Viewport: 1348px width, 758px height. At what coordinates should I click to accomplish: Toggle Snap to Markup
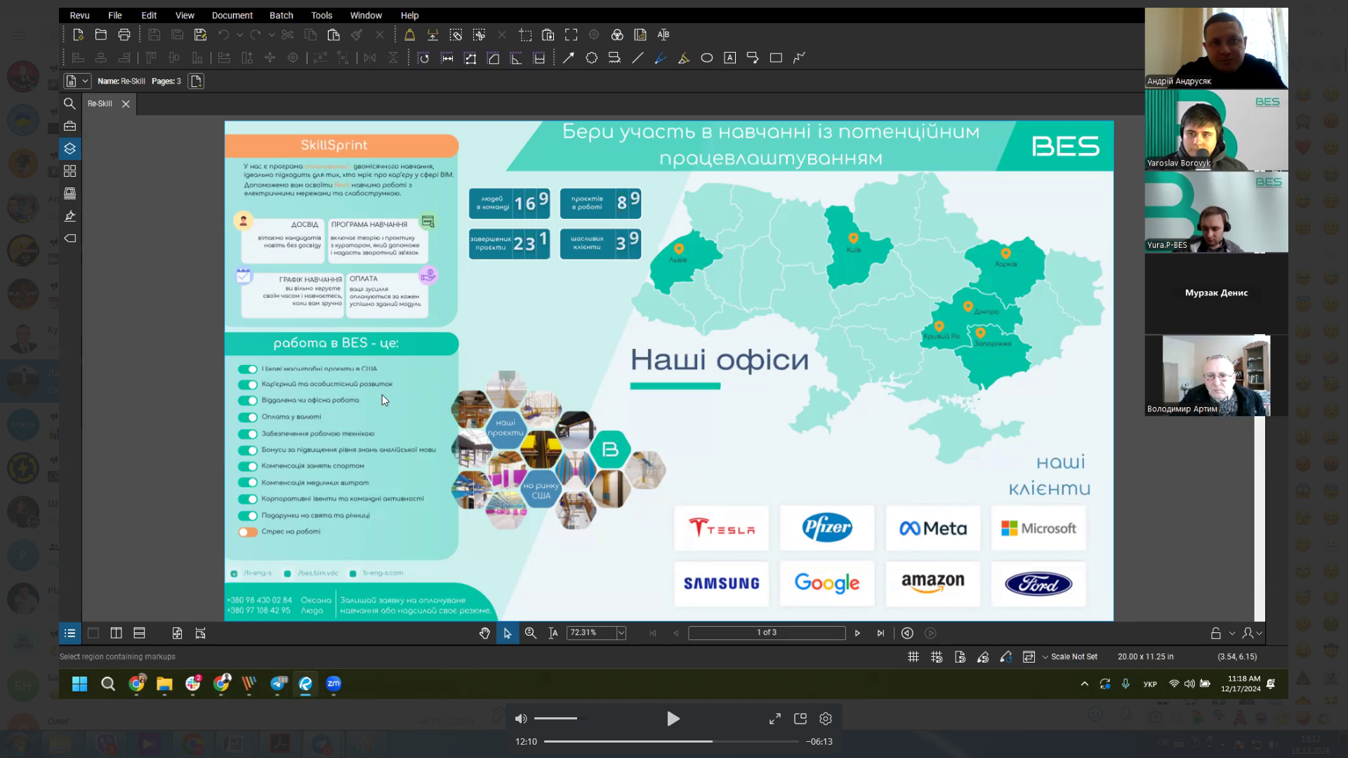pyautogui.click(x=983, y=657)
